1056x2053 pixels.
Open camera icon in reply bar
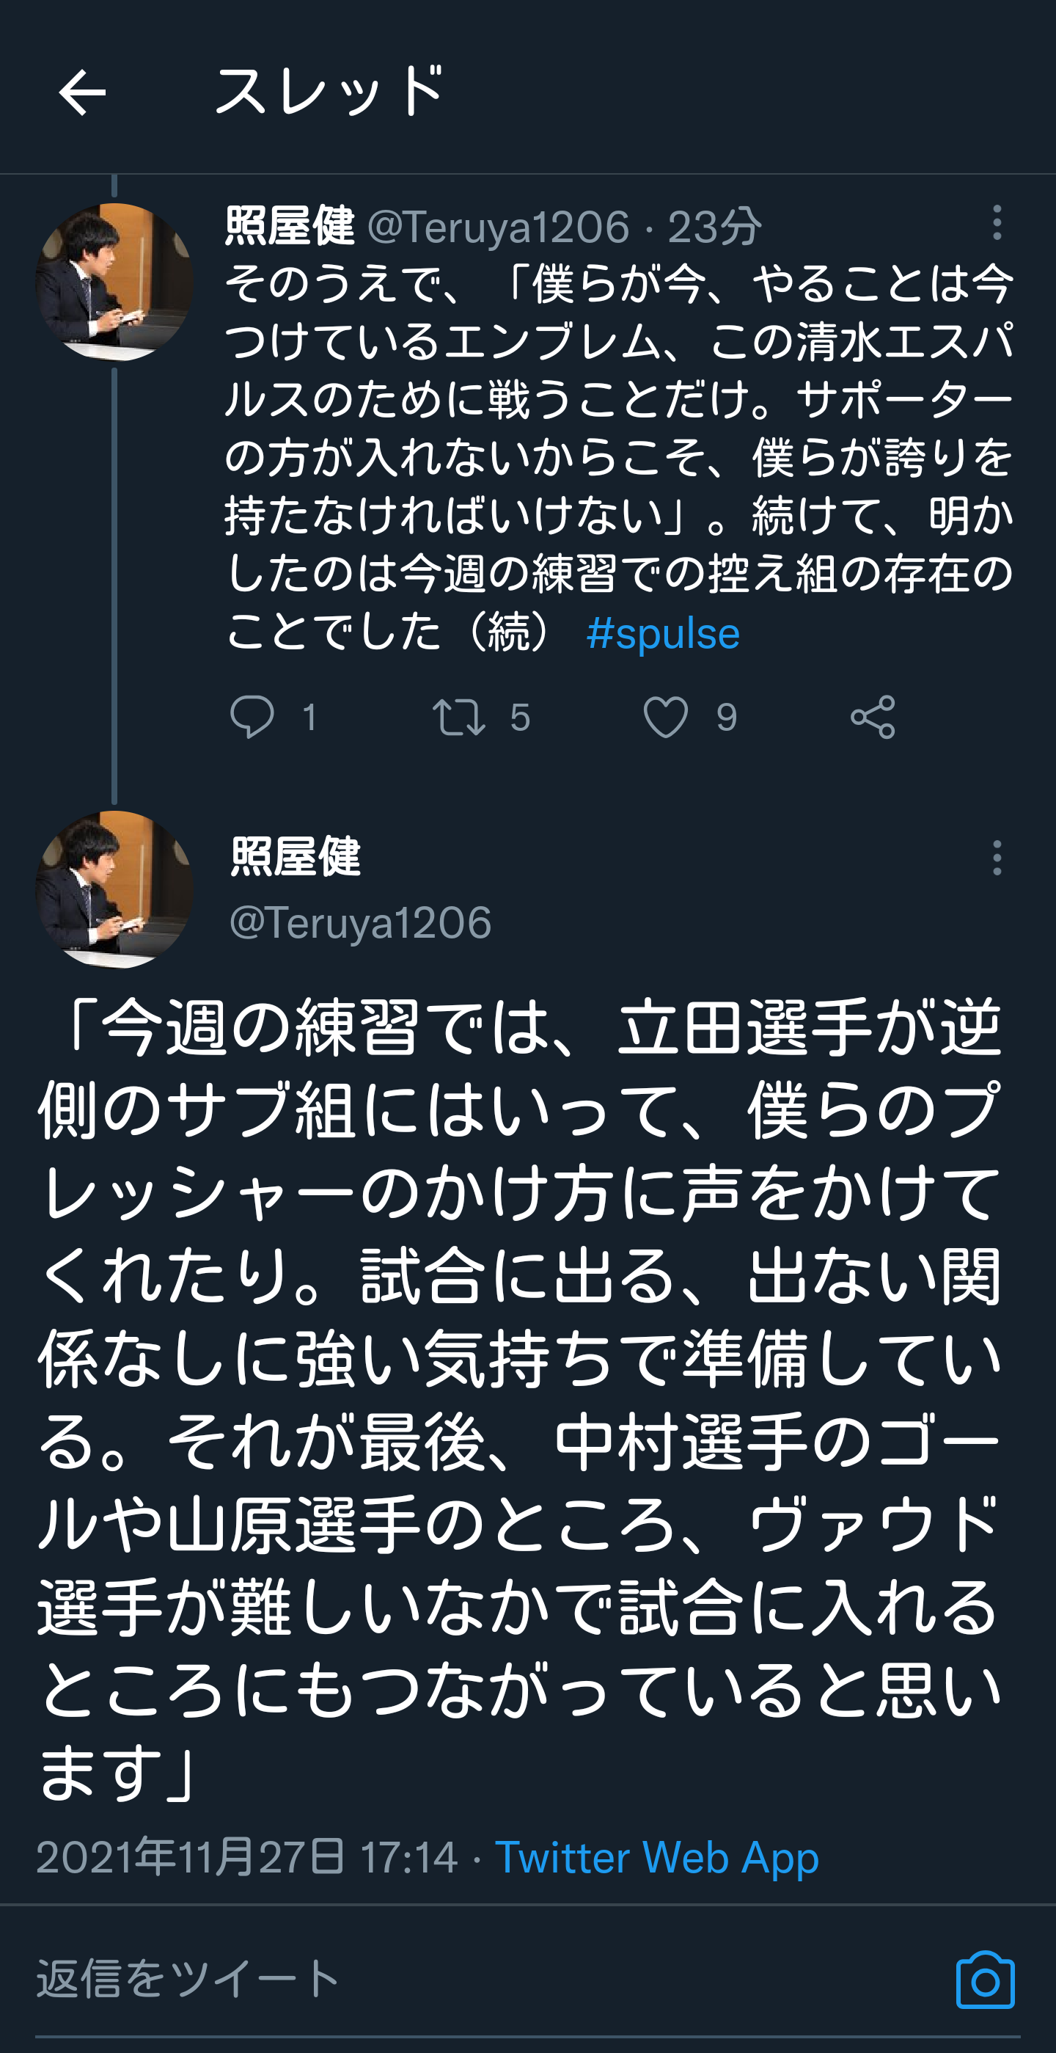985,1980
